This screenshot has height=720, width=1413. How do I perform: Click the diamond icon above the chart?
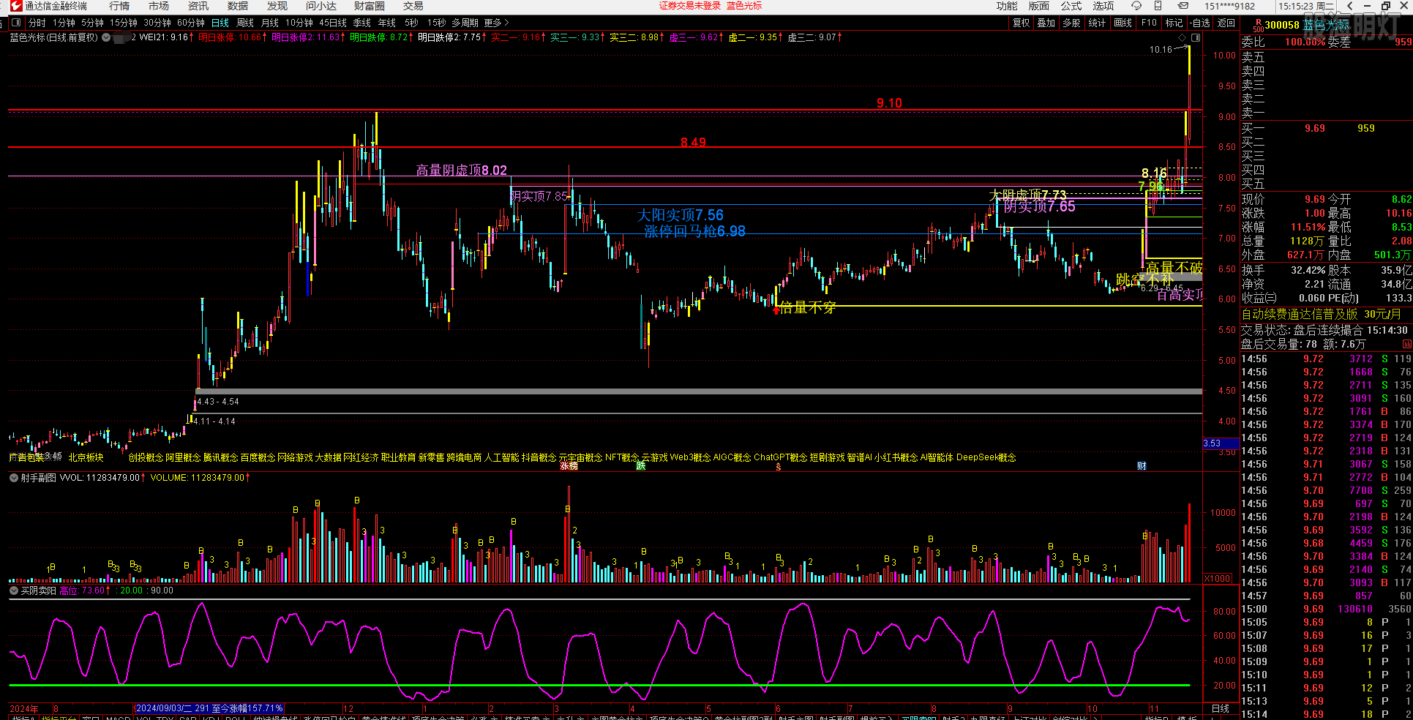click(x=1181, y=37)
